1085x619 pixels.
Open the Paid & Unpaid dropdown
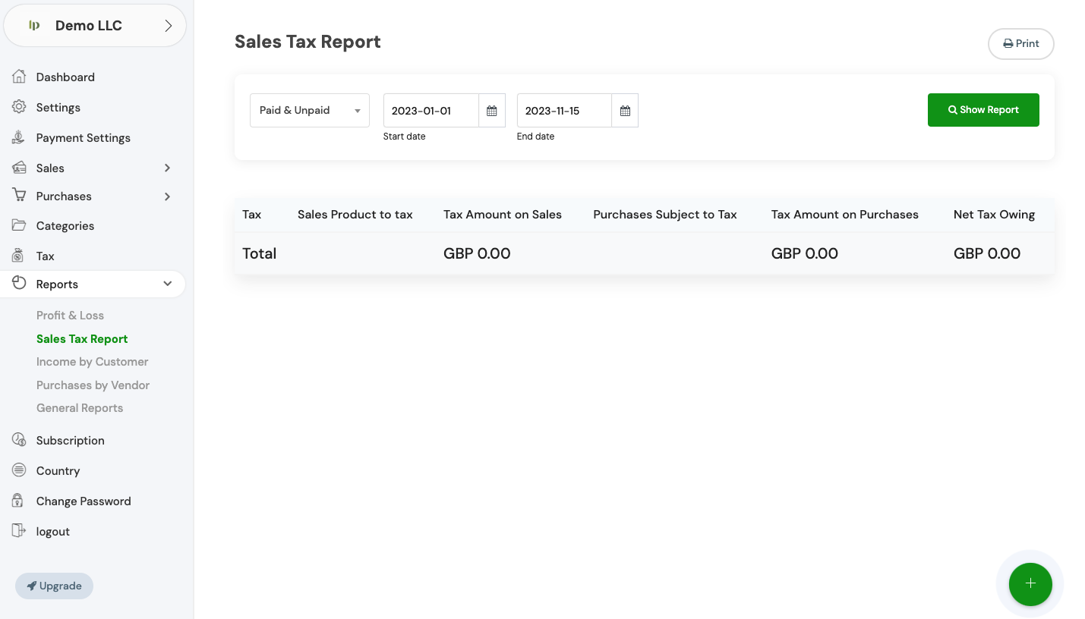309,111
